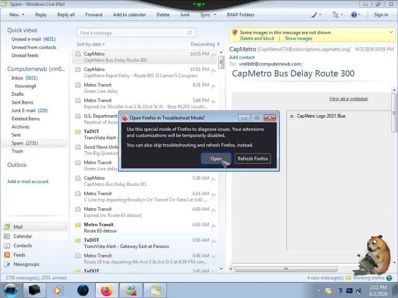398x298 pixels.
Task: Flag the CapMetro 10:55 PM message
Action: [x=213, y=55]
